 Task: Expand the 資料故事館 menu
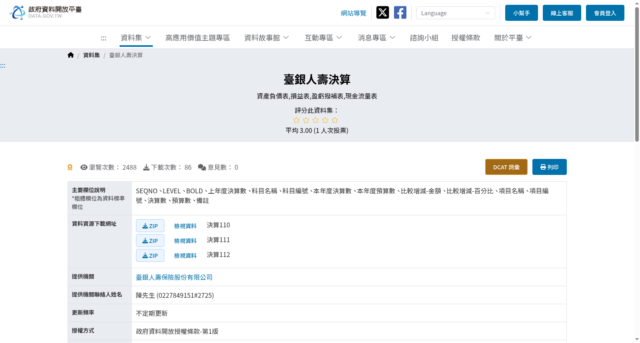pos(266,38)
